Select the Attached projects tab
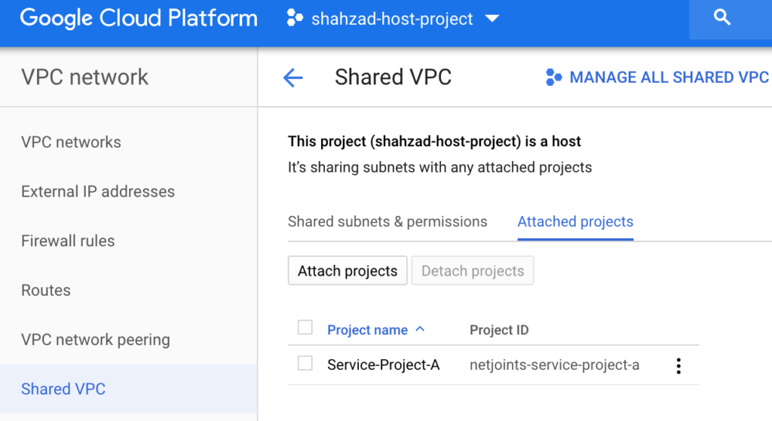This screenshot has width=772, height=421. click(x=575, y=222)
